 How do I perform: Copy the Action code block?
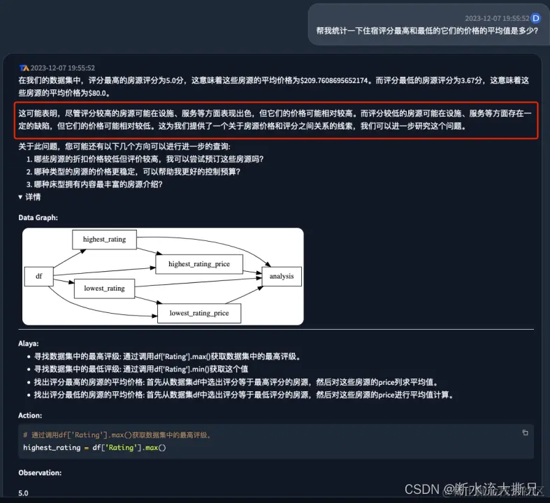click(525, 432)
